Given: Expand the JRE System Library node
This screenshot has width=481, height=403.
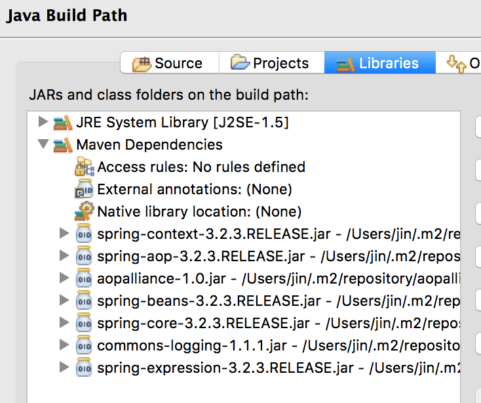Looking at the screenshot, I should point(43,121).
